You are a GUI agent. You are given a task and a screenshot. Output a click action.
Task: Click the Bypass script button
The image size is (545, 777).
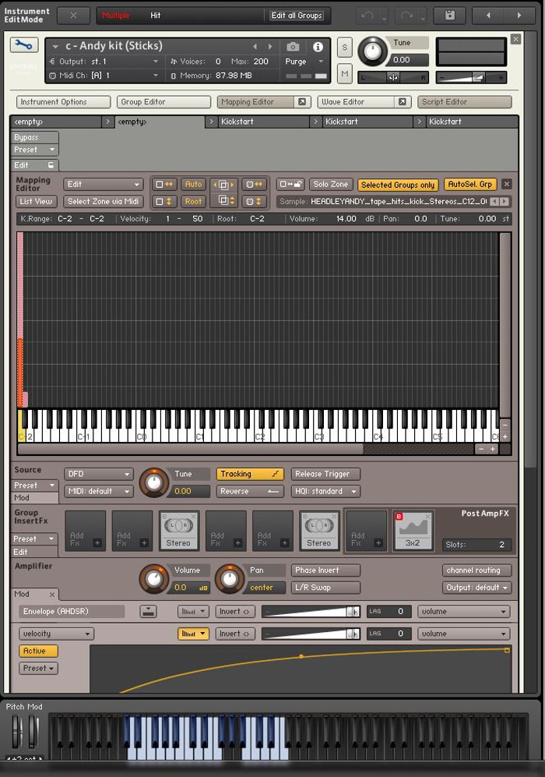pos(34,137)
